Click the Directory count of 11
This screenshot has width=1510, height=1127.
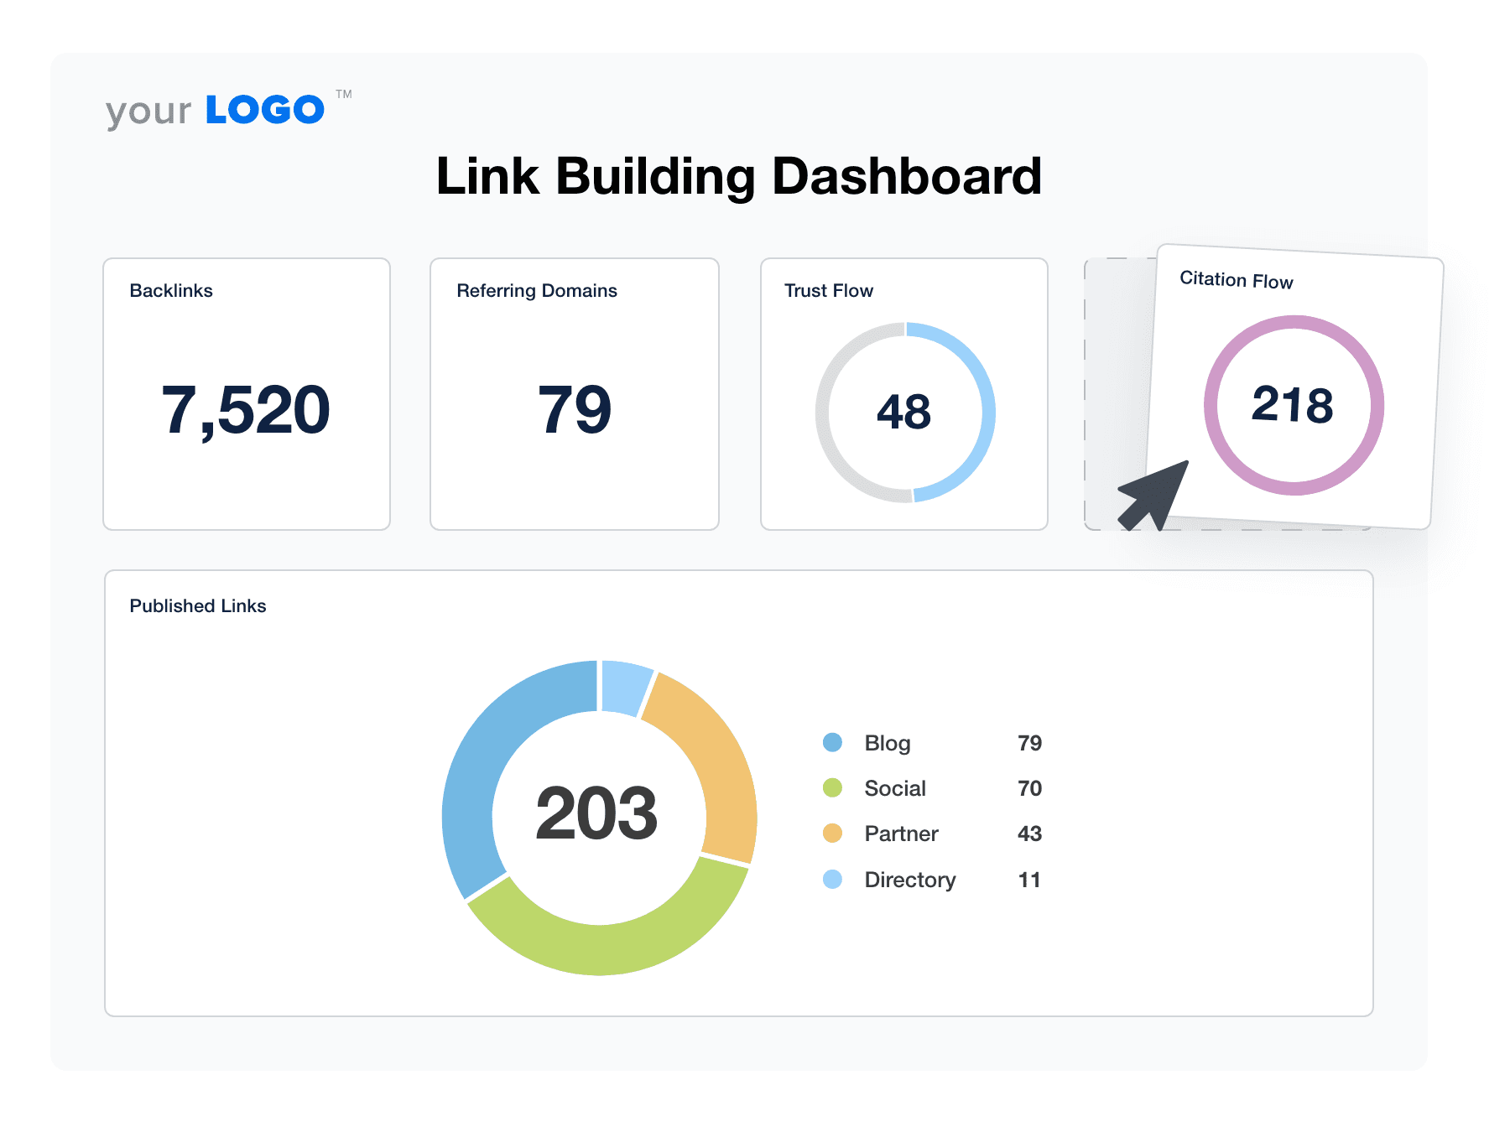tap(1029, 880)
